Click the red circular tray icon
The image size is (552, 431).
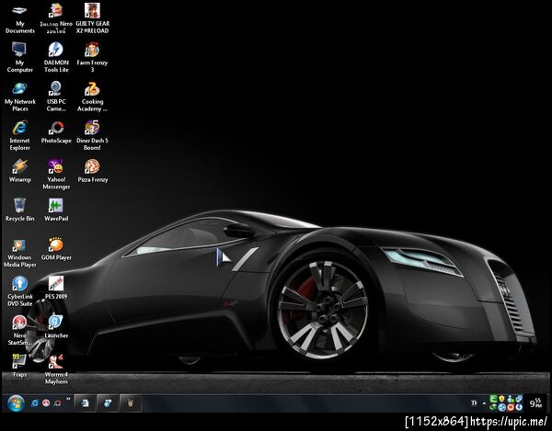pos(511,407)
